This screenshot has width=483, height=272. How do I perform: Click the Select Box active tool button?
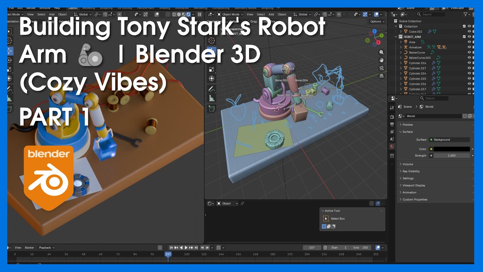coord(326,219)
